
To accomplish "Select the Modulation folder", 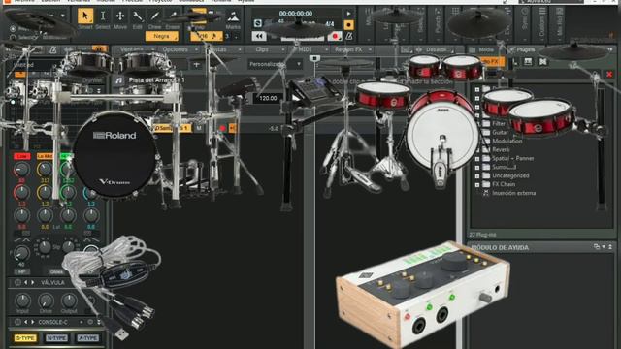I will [507, 142].
